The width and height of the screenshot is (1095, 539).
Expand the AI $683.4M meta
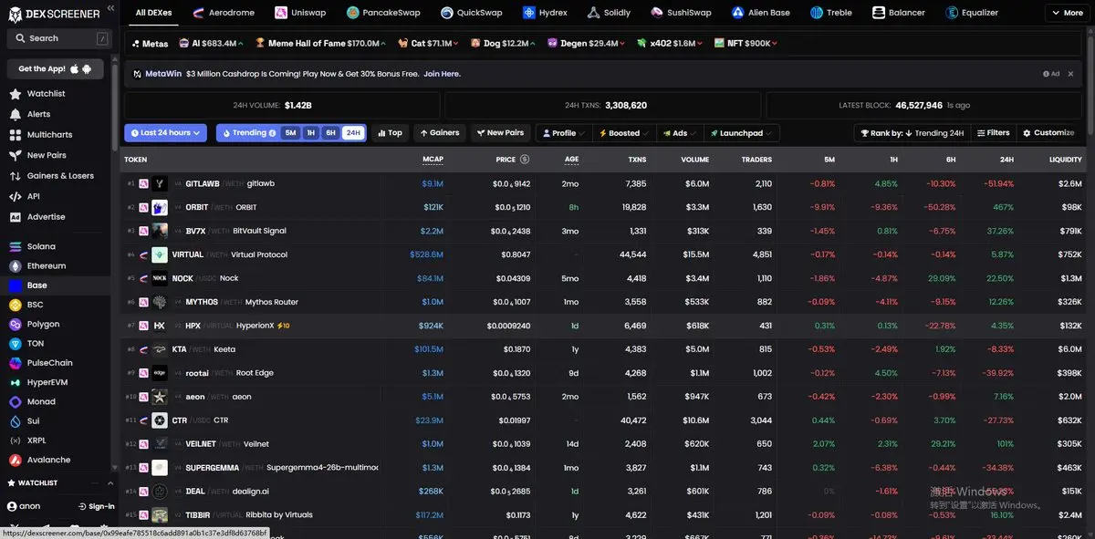pyautogui.click(x=214, y=44)
